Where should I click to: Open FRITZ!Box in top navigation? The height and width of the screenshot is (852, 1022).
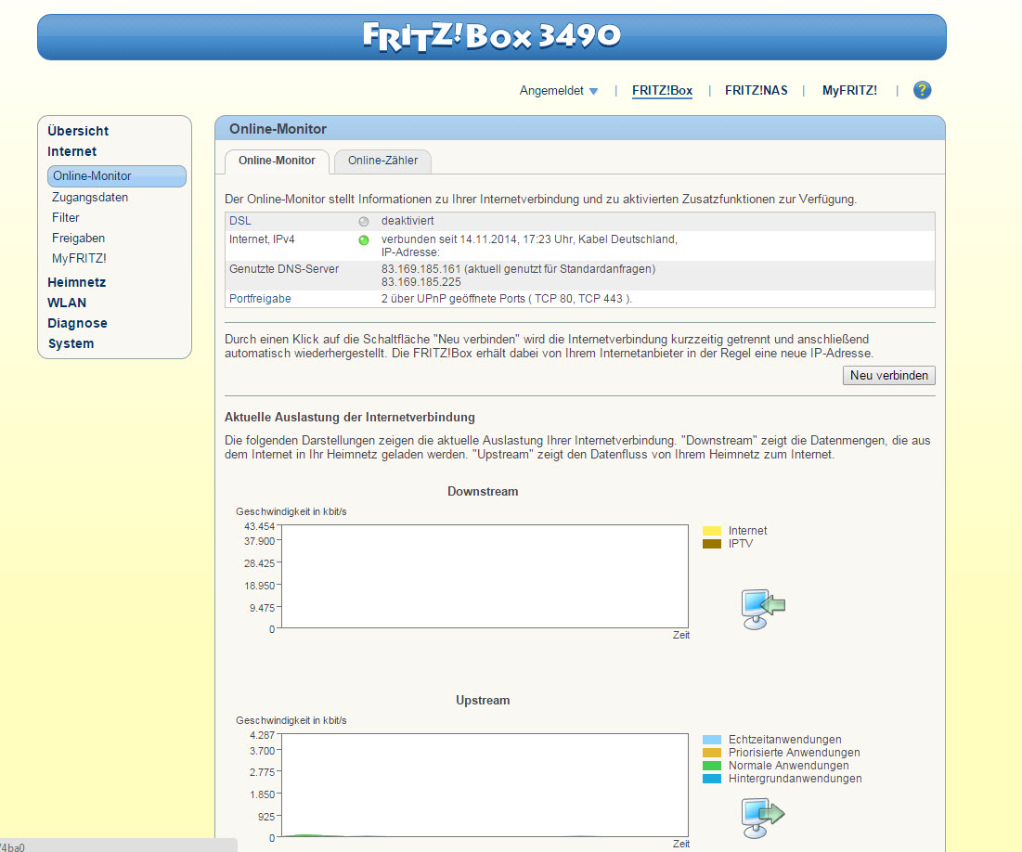[662, 91]
